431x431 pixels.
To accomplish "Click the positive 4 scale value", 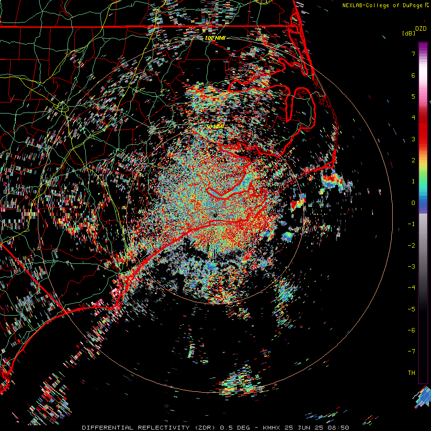I will coord(413,118).
